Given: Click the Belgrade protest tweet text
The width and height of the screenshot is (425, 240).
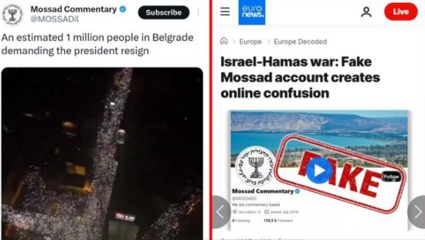Looking at the screenshot, I should point(97,44).
